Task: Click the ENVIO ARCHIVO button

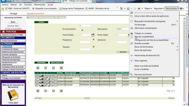Action: point(57,63)
